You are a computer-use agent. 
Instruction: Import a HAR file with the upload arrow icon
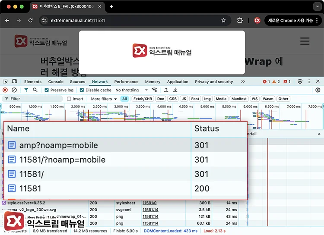point(166,90)
